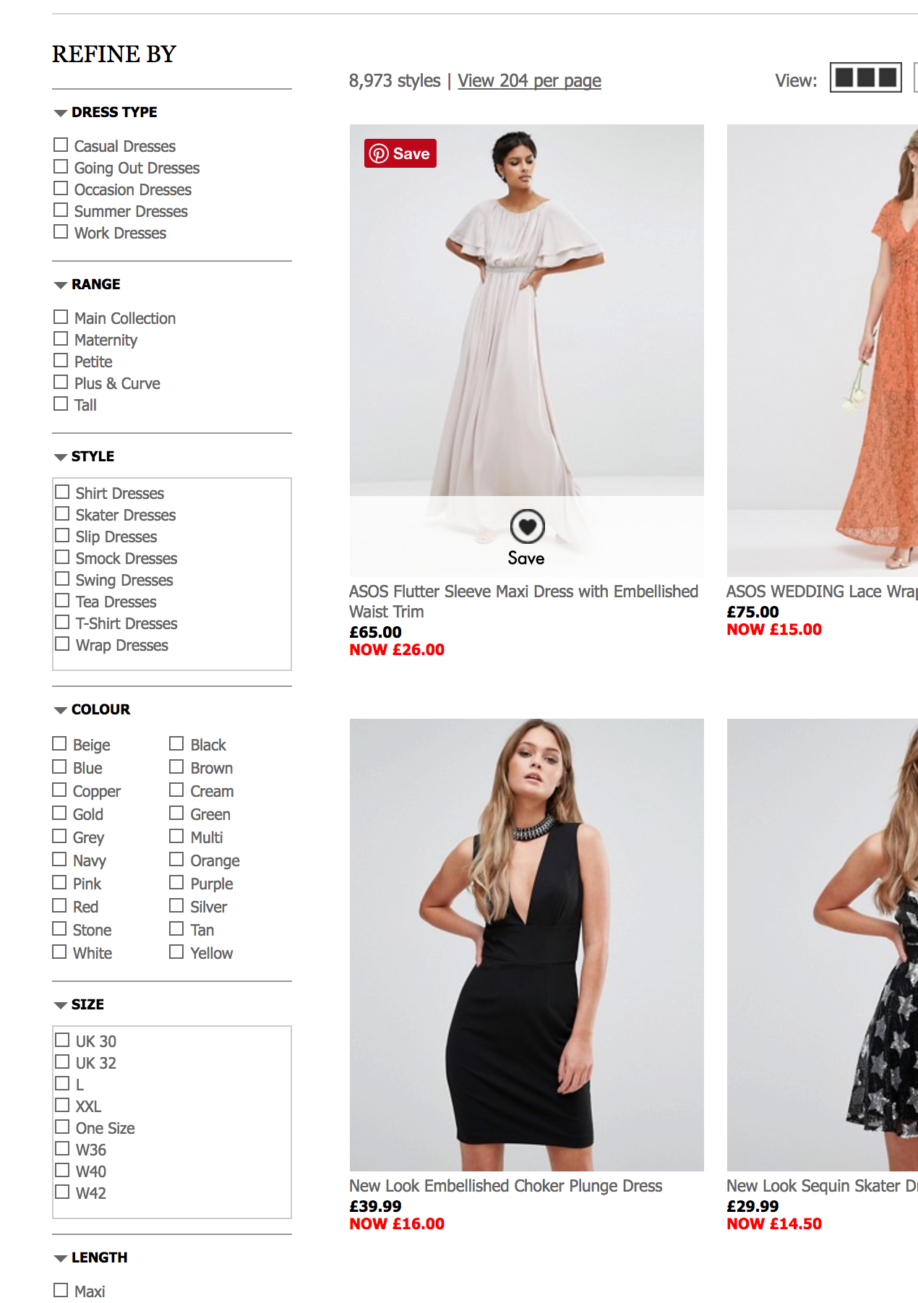Collapse the Colour filter section
Viewport: 918px width, 1303px height.
61,710
